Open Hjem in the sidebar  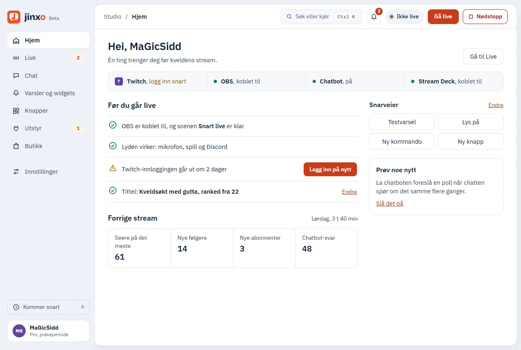coord(48,40)
